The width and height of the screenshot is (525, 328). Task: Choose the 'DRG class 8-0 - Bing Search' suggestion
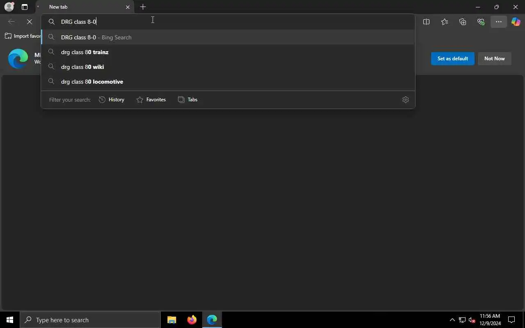coord(228,37)
